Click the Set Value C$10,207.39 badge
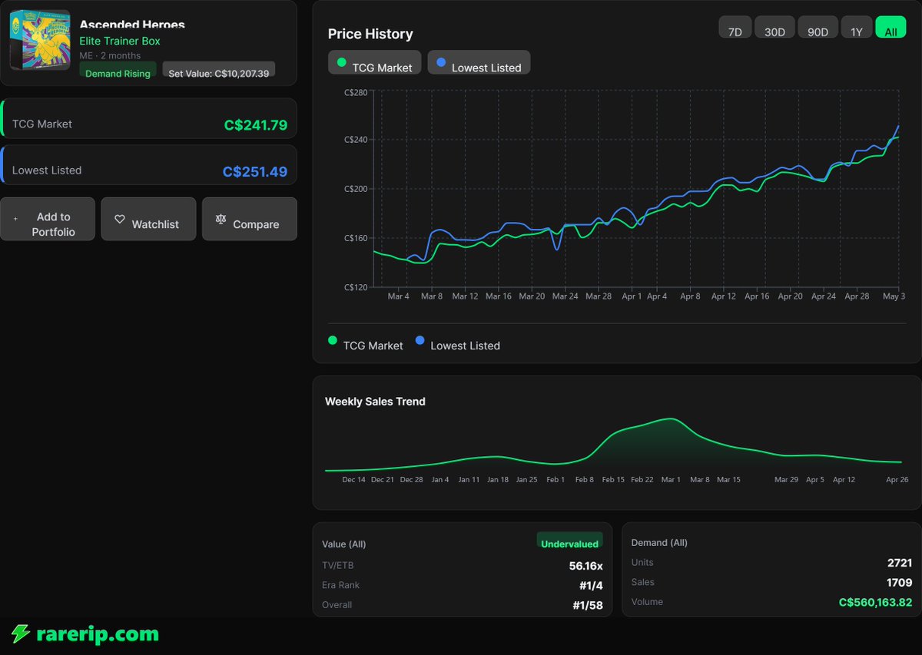The image size is (922, 655). point(219,70)
